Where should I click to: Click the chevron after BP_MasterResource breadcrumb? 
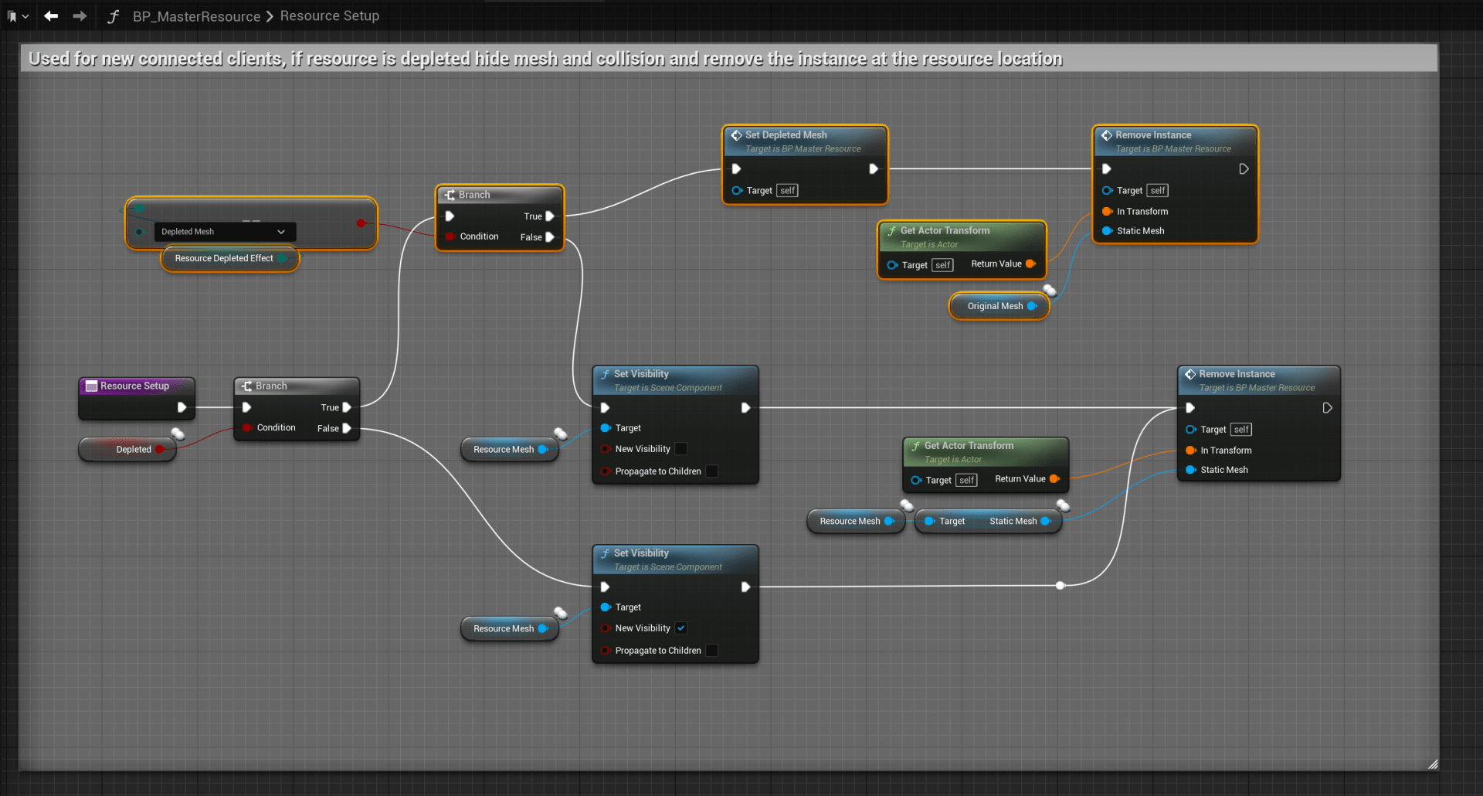click(x=270, y=16)
